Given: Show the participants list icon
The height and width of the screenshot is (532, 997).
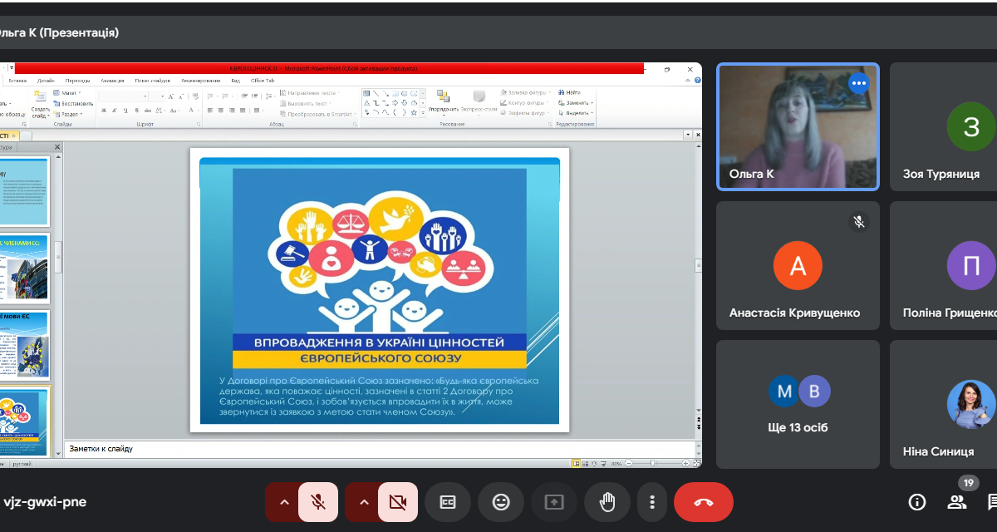Looking at the screenshot, I should click(x=957, y=502).
